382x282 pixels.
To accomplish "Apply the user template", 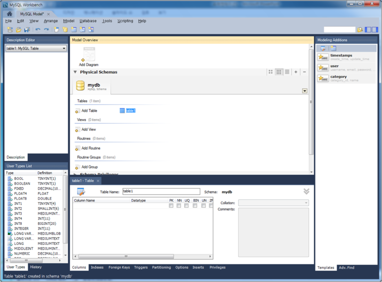I will pos(346,68).
